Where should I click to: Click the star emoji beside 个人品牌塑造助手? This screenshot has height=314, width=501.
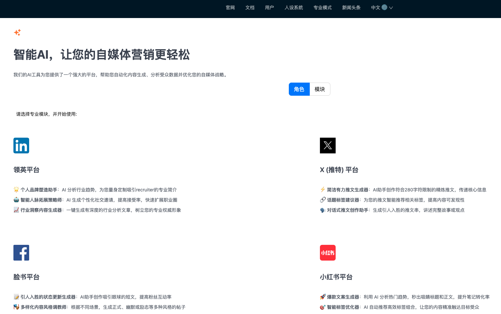pyautogui.click(x=16, y=189)
